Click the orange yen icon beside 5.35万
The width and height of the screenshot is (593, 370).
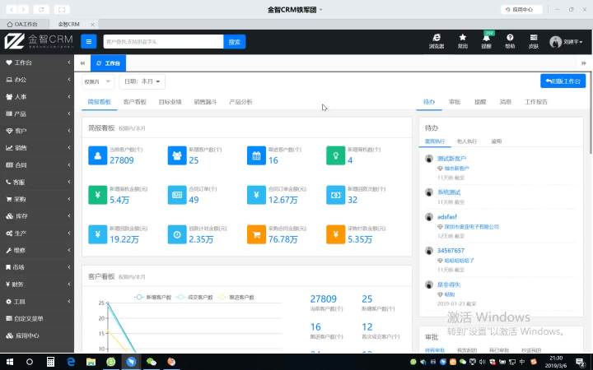(x=336, y=234)
